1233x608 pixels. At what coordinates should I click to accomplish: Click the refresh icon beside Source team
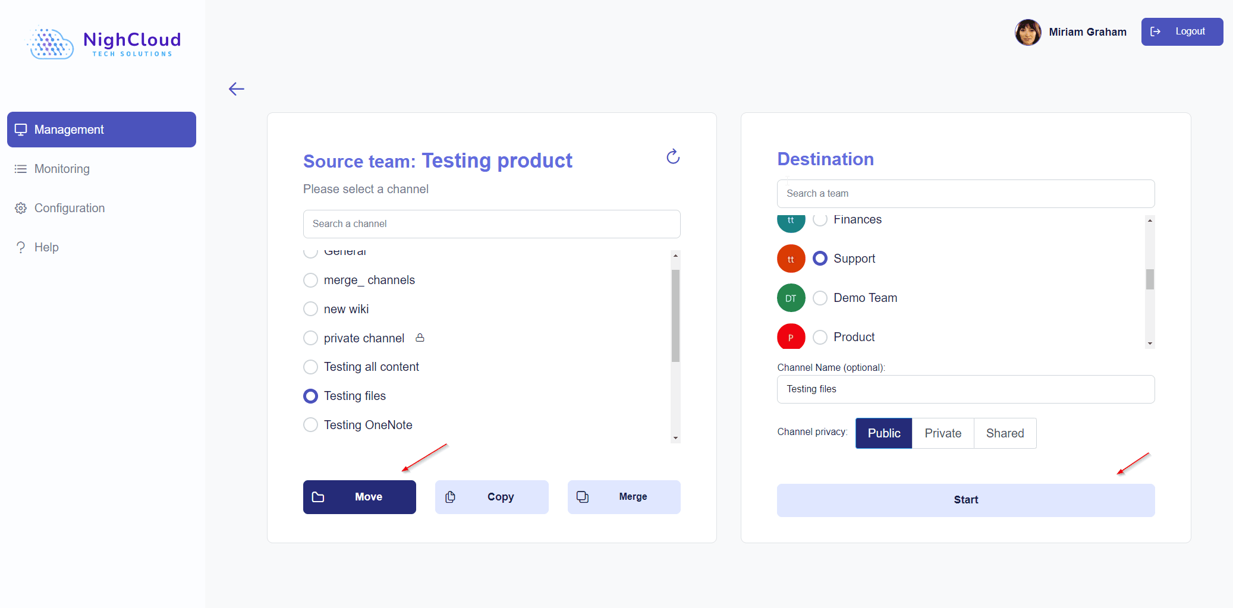coord(672,157)
